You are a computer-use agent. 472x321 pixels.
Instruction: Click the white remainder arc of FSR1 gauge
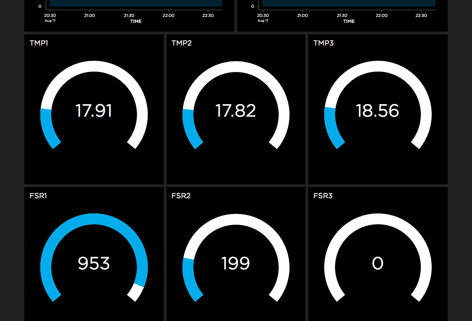136,292
